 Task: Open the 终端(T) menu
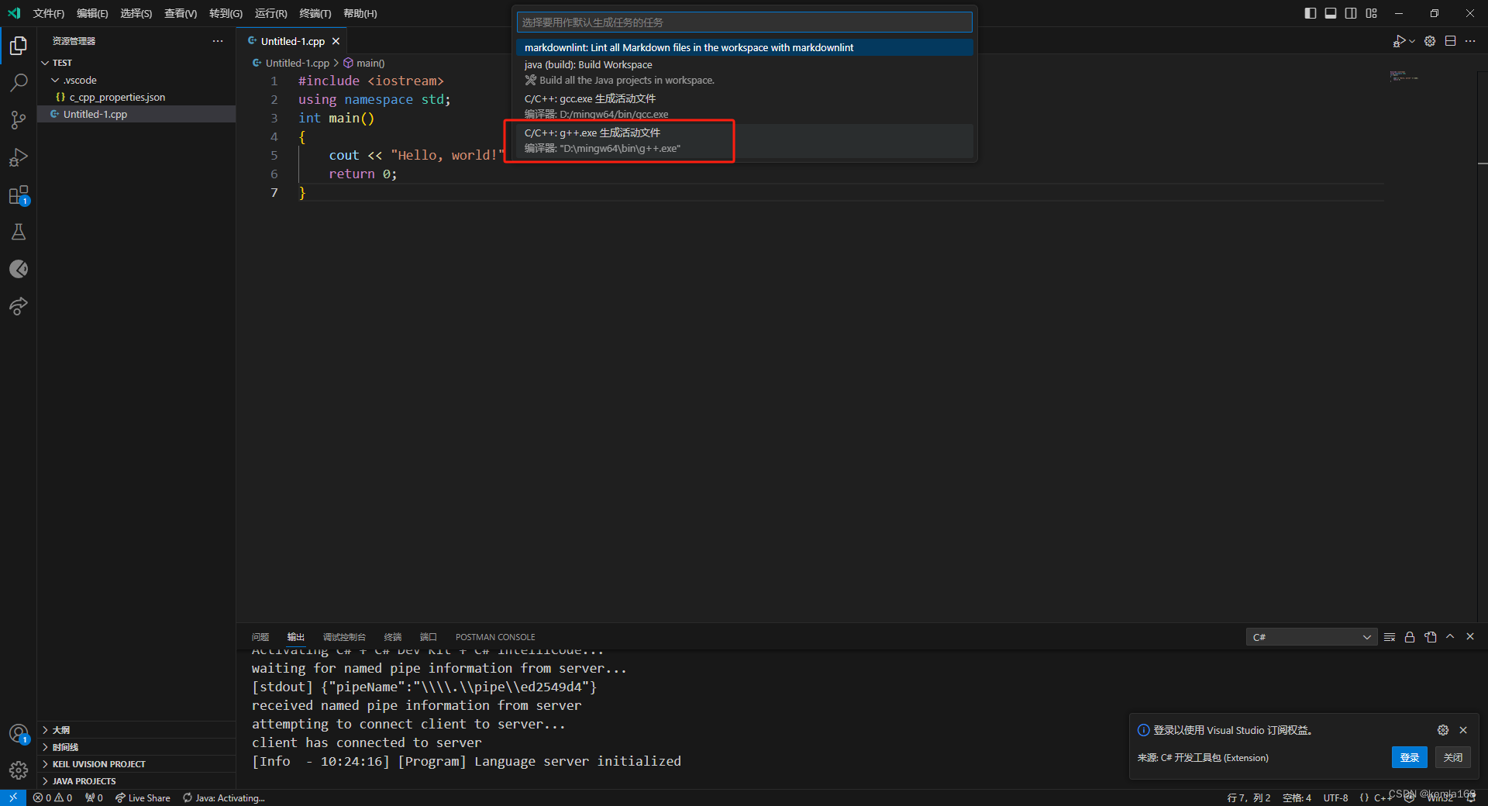[x=314, y=13]
